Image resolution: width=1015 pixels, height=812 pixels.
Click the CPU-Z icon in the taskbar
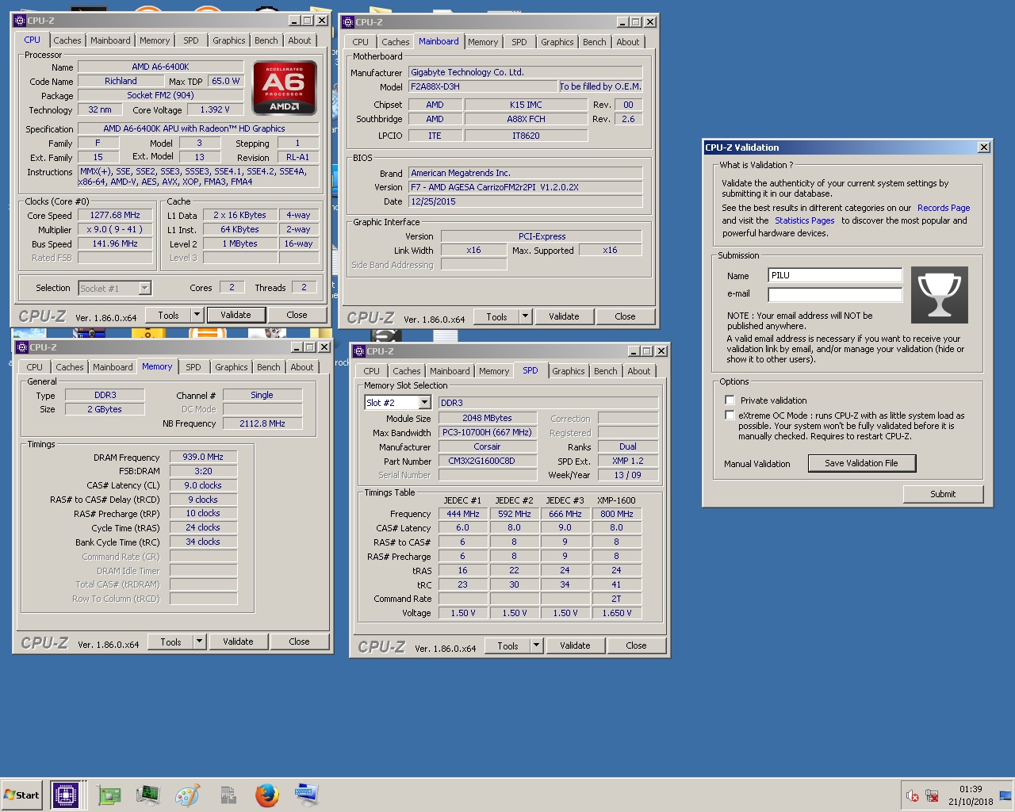click(65, 795)
